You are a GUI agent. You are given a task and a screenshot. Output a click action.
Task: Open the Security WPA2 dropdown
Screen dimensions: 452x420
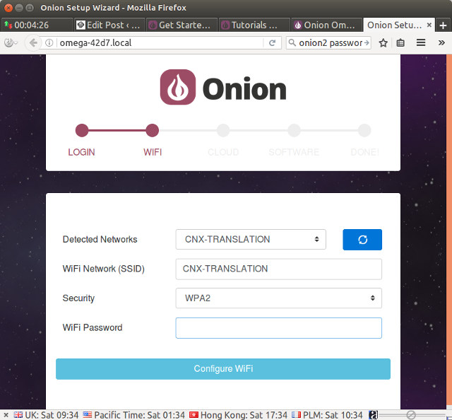point(278,298)
